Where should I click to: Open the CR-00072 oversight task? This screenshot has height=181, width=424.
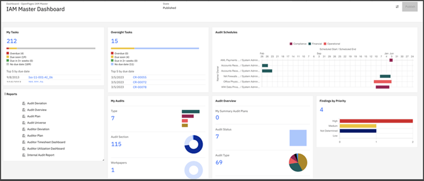pyautogui.click(x=140, y=82)
